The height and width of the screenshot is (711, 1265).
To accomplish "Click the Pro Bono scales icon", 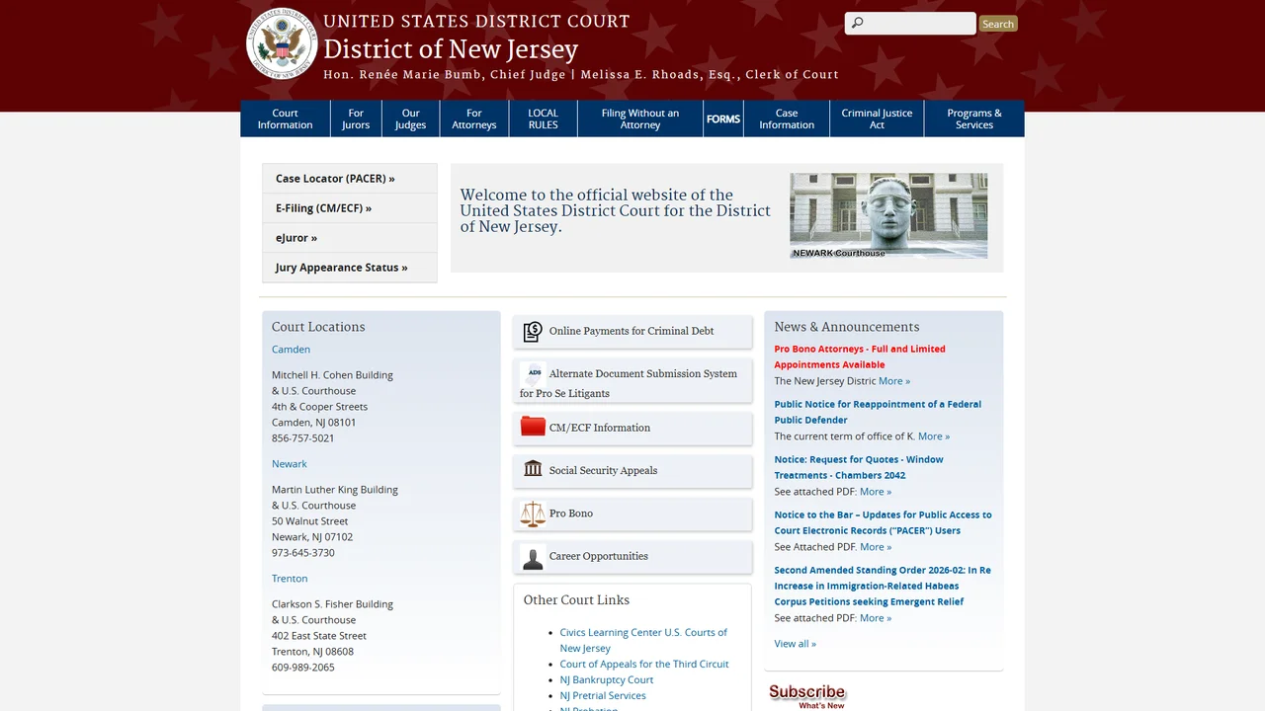I will coord(533,513).
